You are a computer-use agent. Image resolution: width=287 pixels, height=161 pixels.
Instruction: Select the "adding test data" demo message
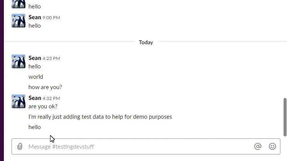[100, 117]
